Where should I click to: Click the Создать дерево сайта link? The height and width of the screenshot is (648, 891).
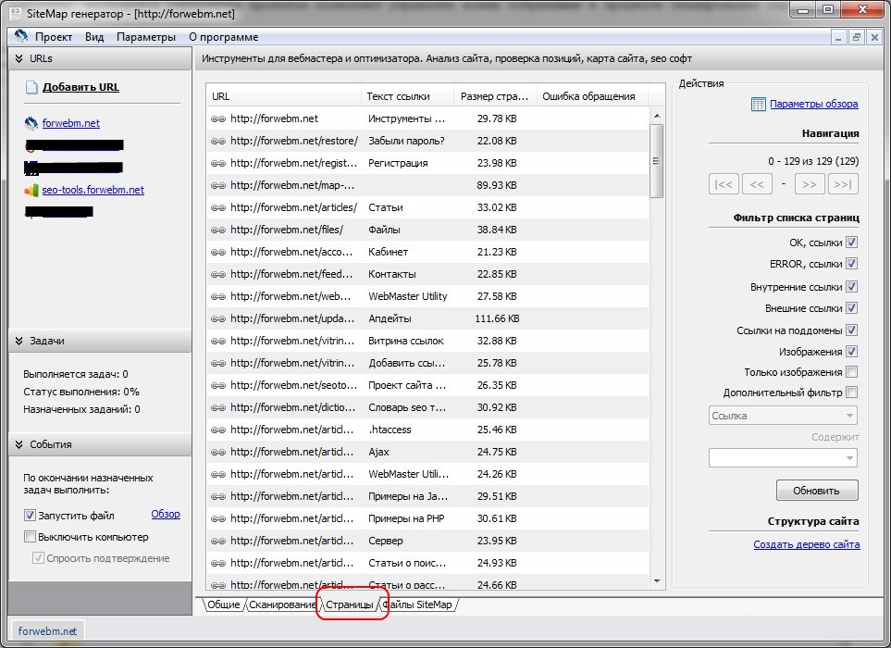coord(806,544)
